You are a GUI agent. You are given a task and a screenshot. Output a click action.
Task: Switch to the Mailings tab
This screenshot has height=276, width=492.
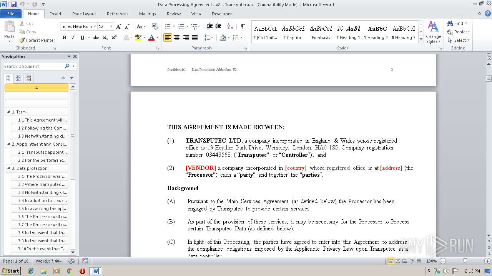click(x=148, y=14)
